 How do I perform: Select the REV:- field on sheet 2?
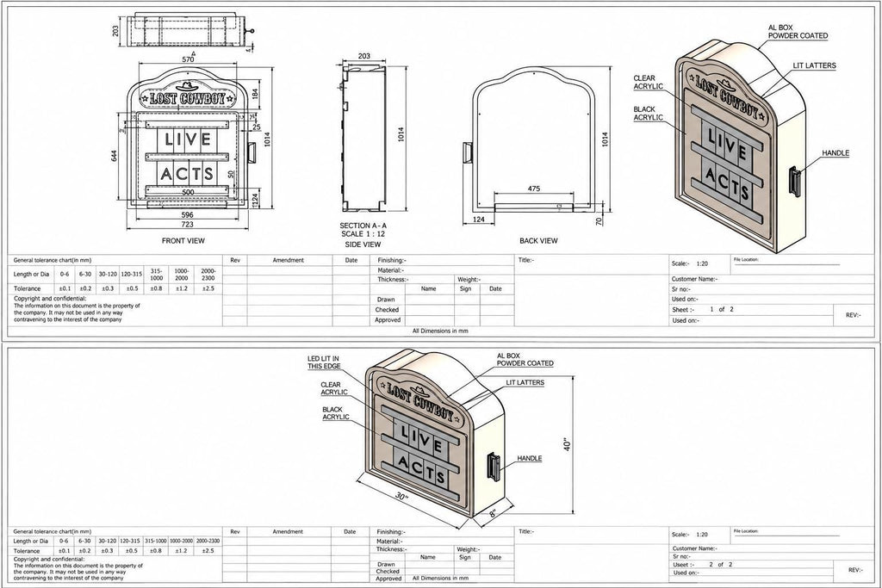pos(855,570)
